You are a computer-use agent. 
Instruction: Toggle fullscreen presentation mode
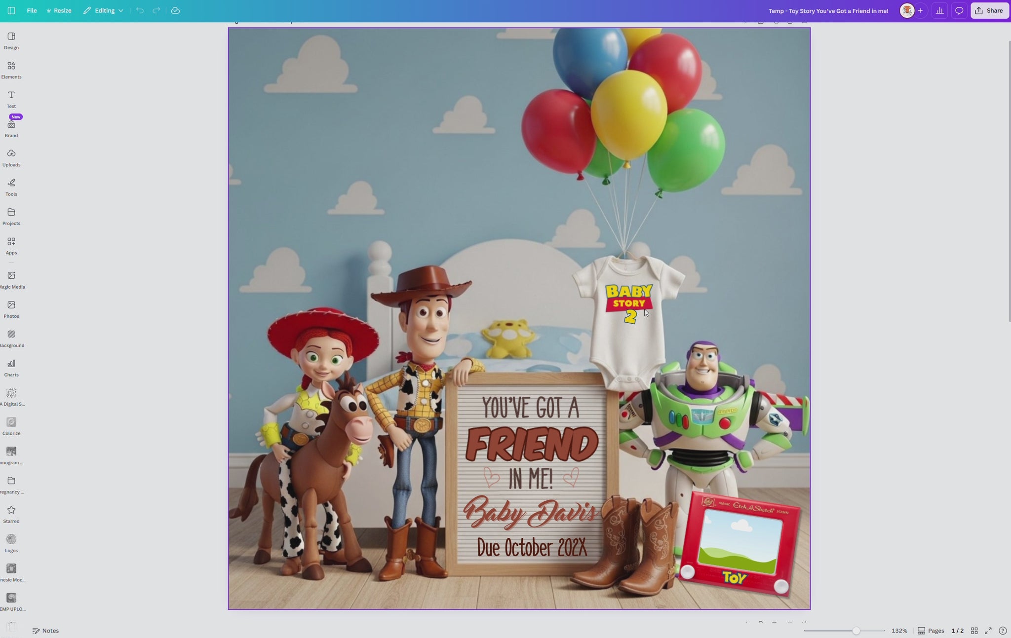988,630
